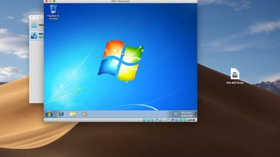The height and width of the screenshot is (157, 280).
Task: Click the USB devices status bar icon
Action: point(161,120)
